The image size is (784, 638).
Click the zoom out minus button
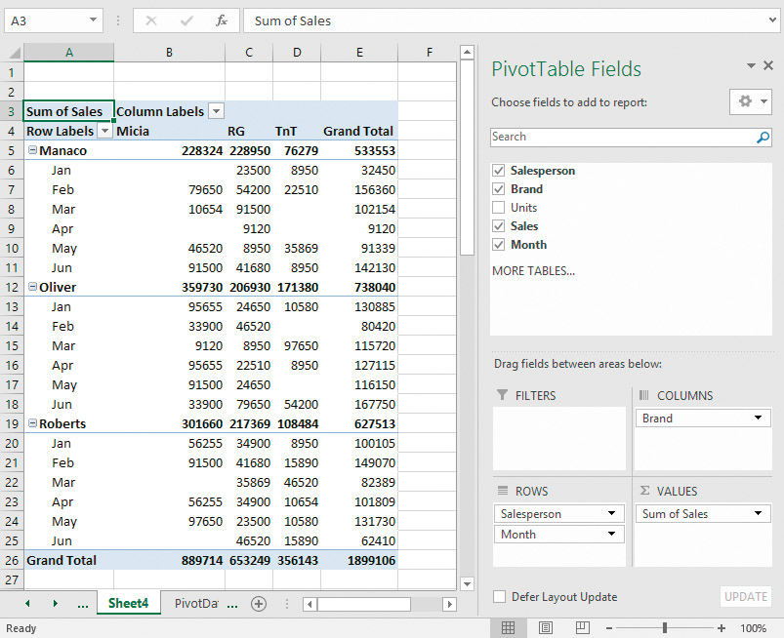tap(609, 628)
